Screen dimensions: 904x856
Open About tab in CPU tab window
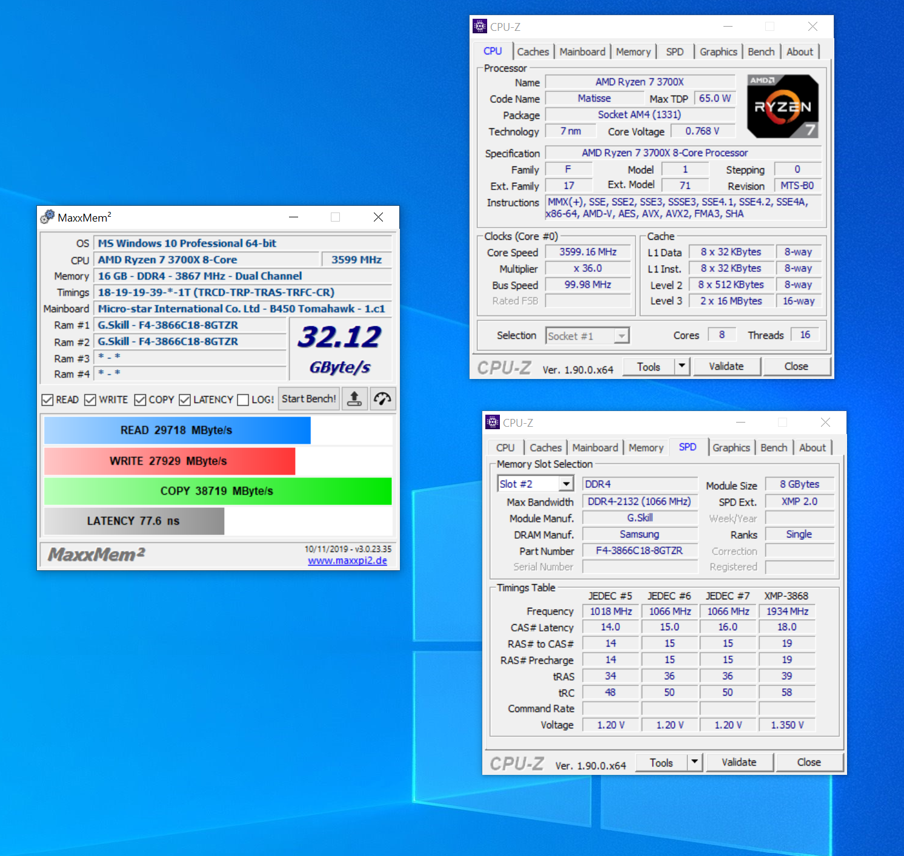[800, 52]
